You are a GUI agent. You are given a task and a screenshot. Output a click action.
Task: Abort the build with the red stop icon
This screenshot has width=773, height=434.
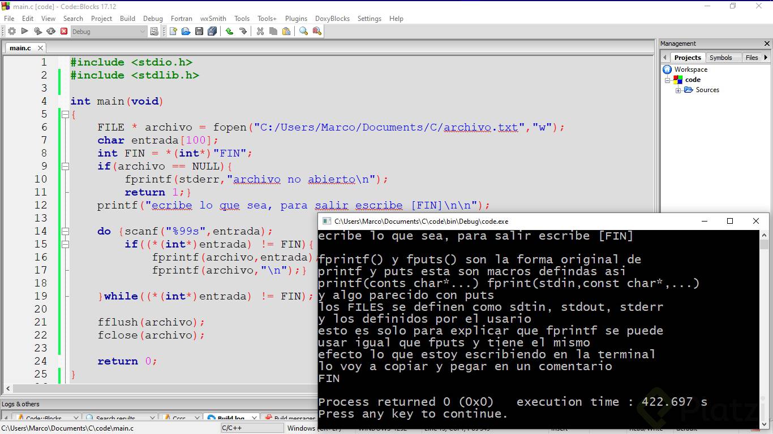[x=64, y=32]
